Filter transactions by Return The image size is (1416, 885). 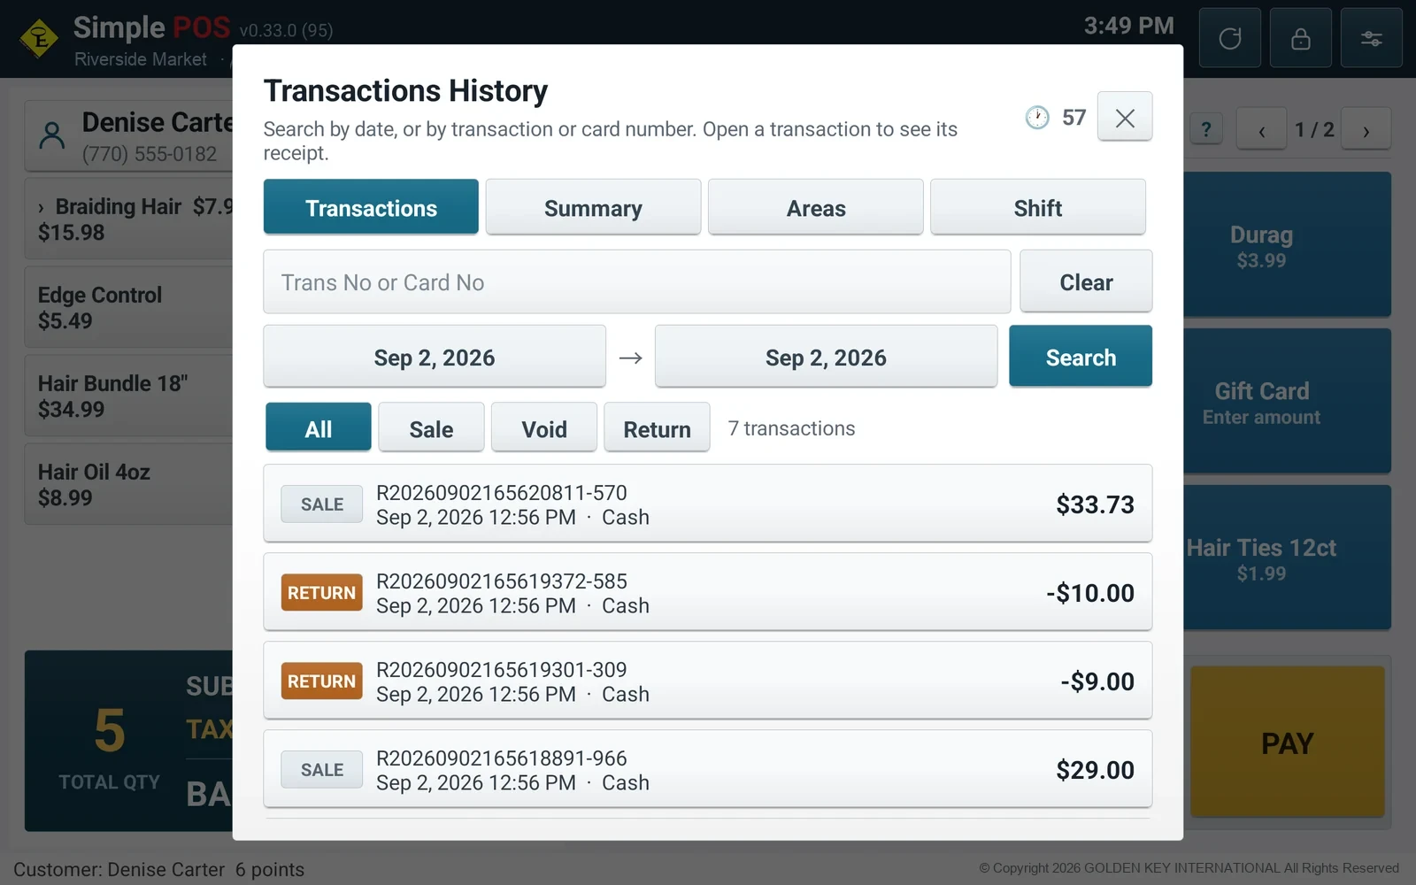click(x=657, y=428)
